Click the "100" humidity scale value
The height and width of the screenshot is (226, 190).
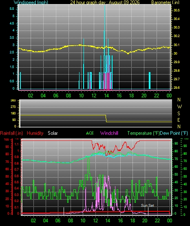(7, 140)
